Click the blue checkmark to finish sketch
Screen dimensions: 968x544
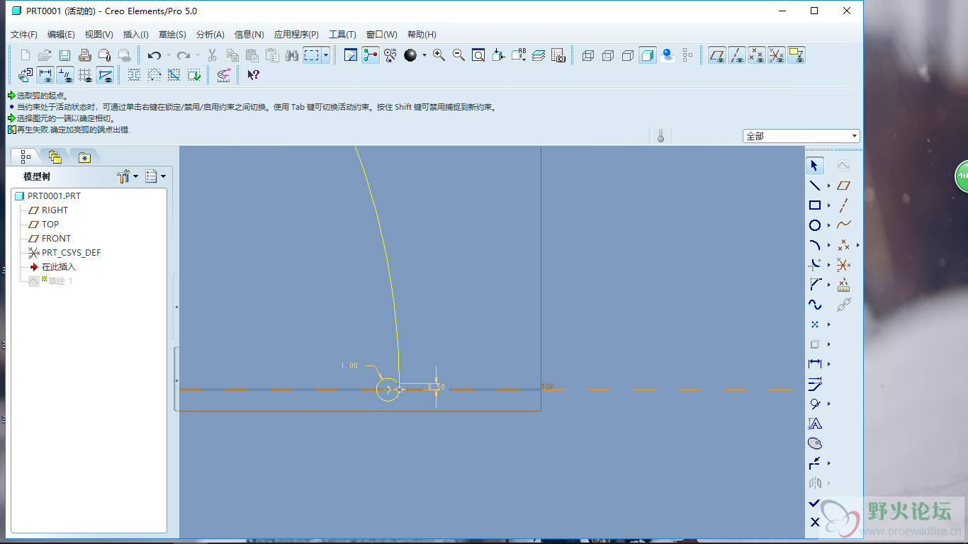[815, 503]
